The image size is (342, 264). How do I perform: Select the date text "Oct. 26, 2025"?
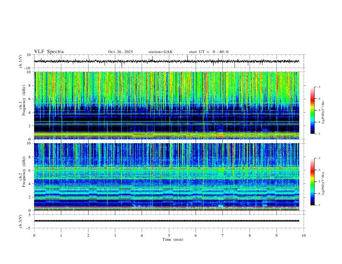tap(120, 52)
